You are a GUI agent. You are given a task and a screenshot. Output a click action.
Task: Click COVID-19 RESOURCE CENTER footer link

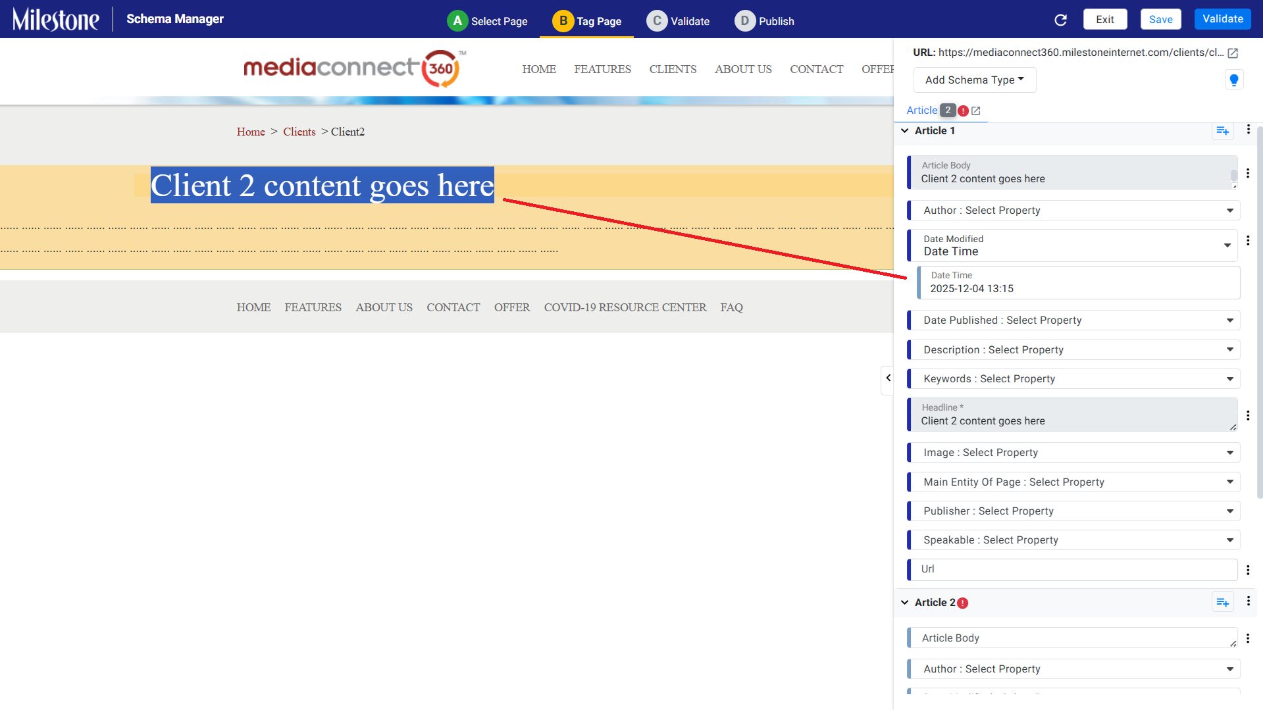click(x=625, y=307)
